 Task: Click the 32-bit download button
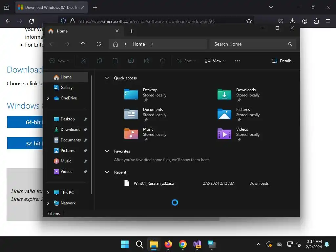(x=25, y=143)
